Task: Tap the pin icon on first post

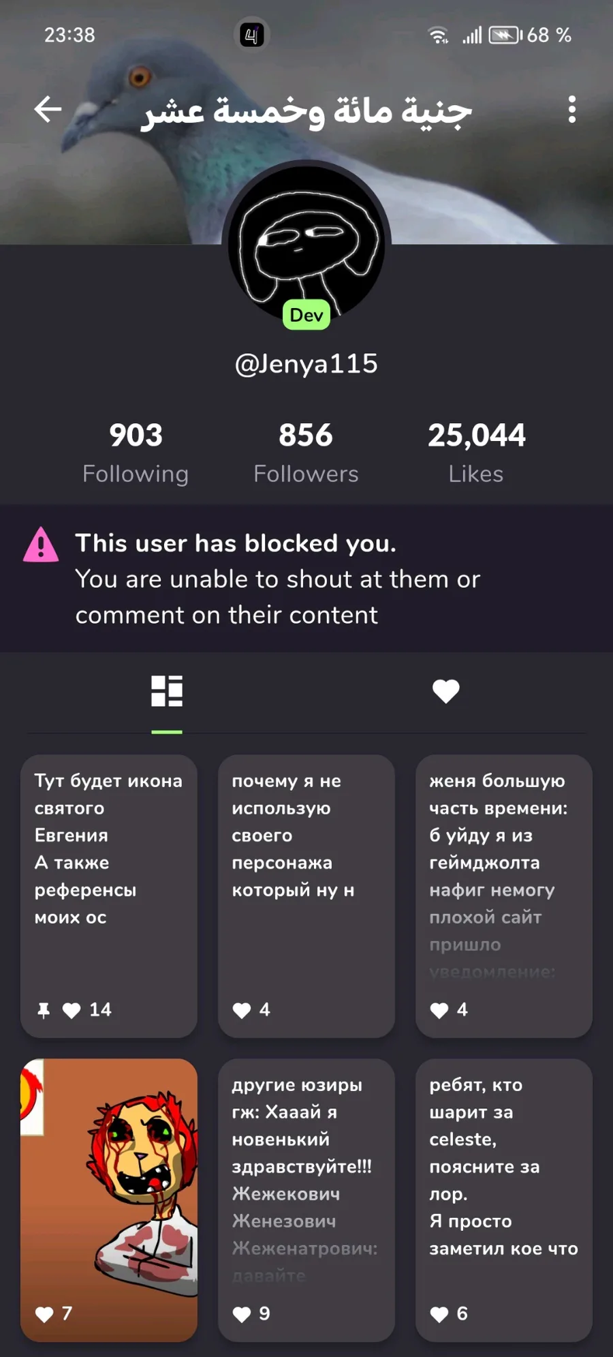Action: pyautogui.click(x=44, y=1010)
